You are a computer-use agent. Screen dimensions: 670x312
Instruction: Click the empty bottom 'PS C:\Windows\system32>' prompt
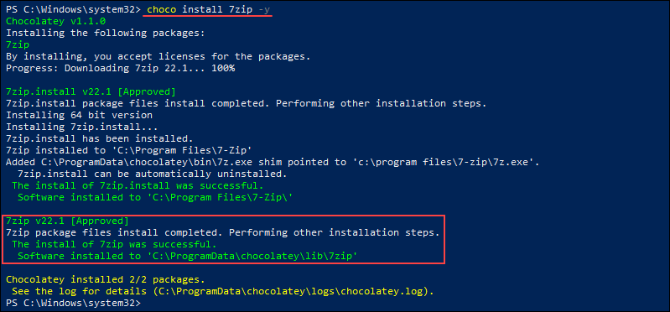pyautogui.click(x=73, y=304)
